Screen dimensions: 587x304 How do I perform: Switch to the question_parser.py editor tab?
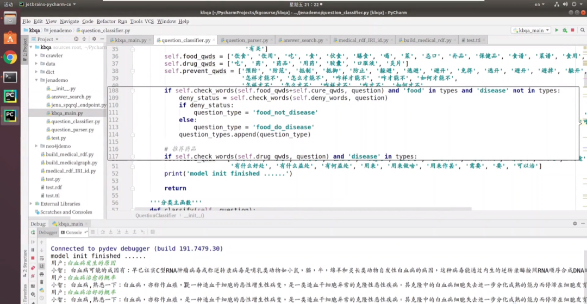click(x=246, y=40)
